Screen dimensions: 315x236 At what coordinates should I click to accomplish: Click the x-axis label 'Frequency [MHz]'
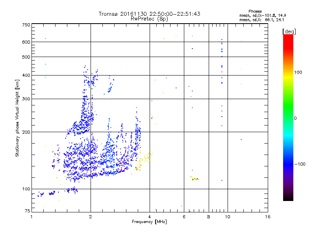pos(149,222)
